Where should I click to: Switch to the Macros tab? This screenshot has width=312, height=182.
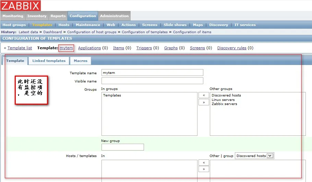[x=81, y=61]
